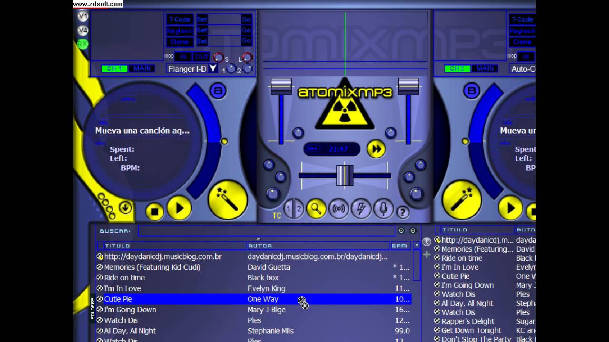
Task: Click the yellow fast-forward button beside the time
Action: click(x=376, y=149)
